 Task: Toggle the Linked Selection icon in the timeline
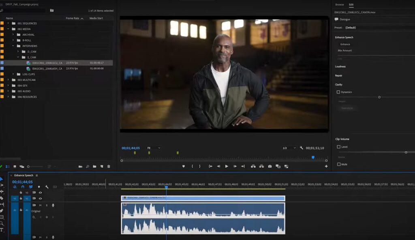pyautogui.click(x=31, y=186)
